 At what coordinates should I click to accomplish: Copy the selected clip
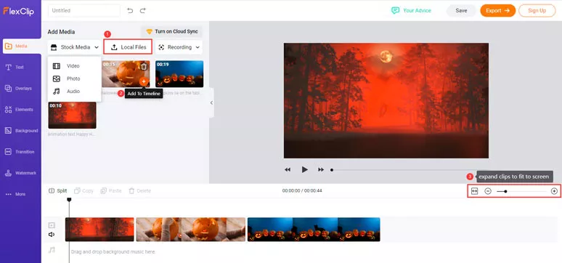84,191
